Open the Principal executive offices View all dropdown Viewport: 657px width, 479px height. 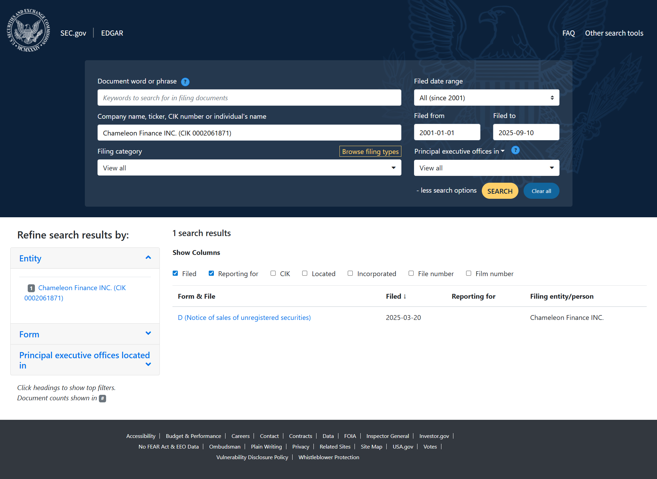click(x=487, y=168)
